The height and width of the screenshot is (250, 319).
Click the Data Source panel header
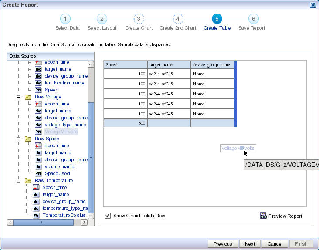click(51, 56)
